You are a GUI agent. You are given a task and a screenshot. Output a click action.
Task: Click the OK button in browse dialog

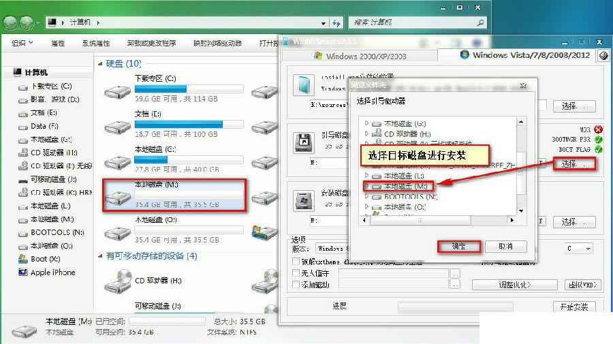pyautogui.click(x=458, y=247)
